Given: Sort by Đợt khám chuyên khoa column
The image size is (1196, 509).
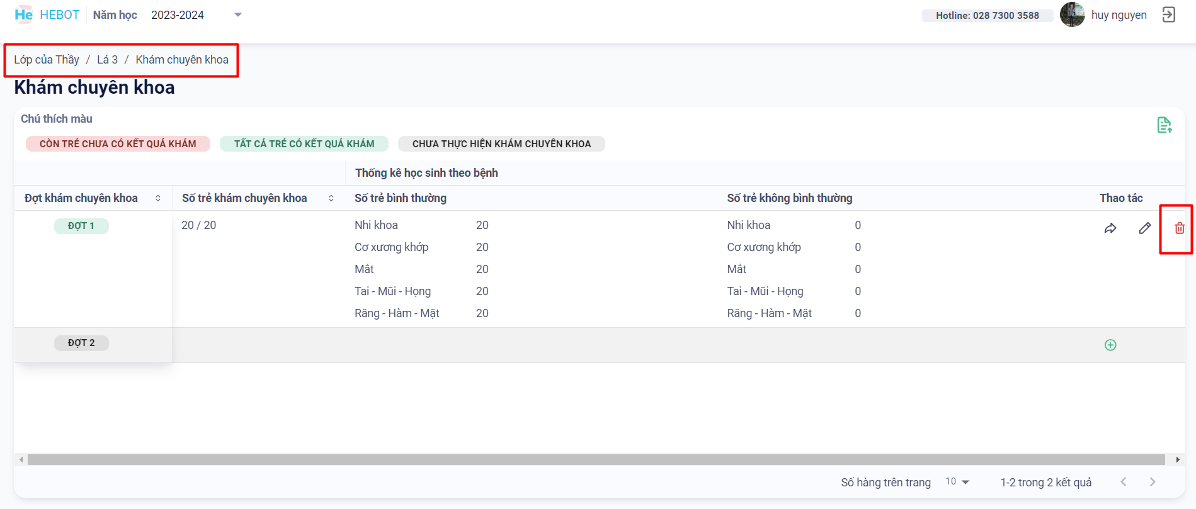Looking at the screenshot, I should click(158, 198).
